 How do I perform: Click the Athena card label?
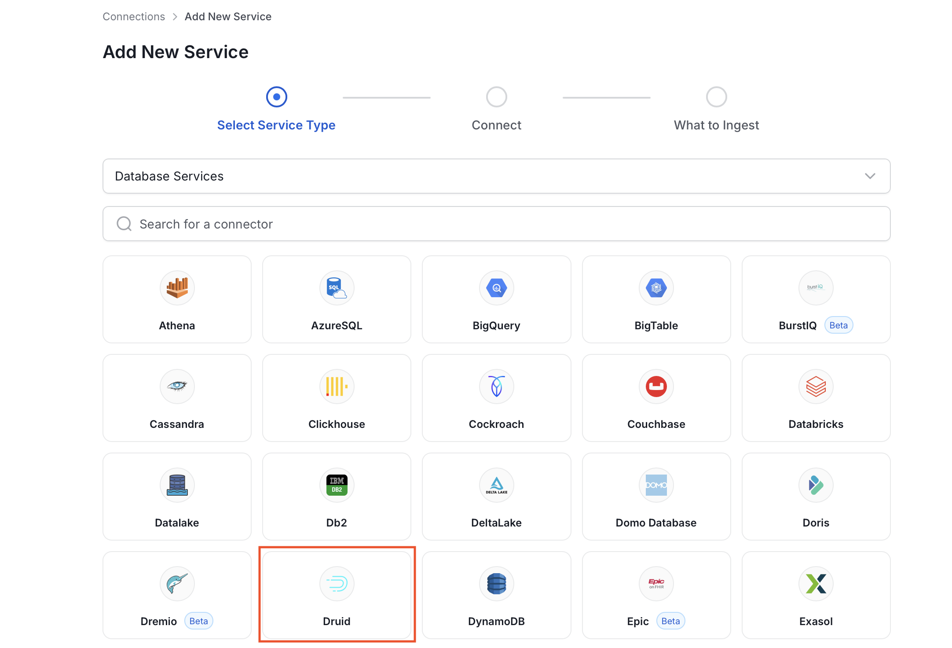(177, 326)
